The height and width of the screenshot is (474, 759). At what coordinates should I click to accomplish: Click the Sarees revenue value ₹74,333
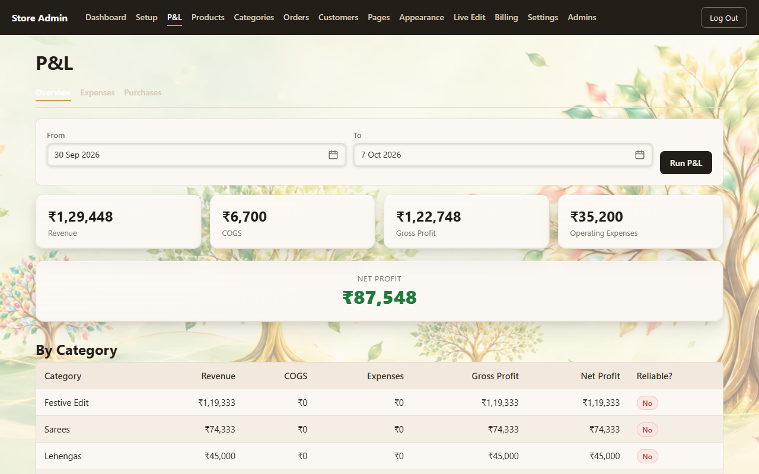point(220,430)
